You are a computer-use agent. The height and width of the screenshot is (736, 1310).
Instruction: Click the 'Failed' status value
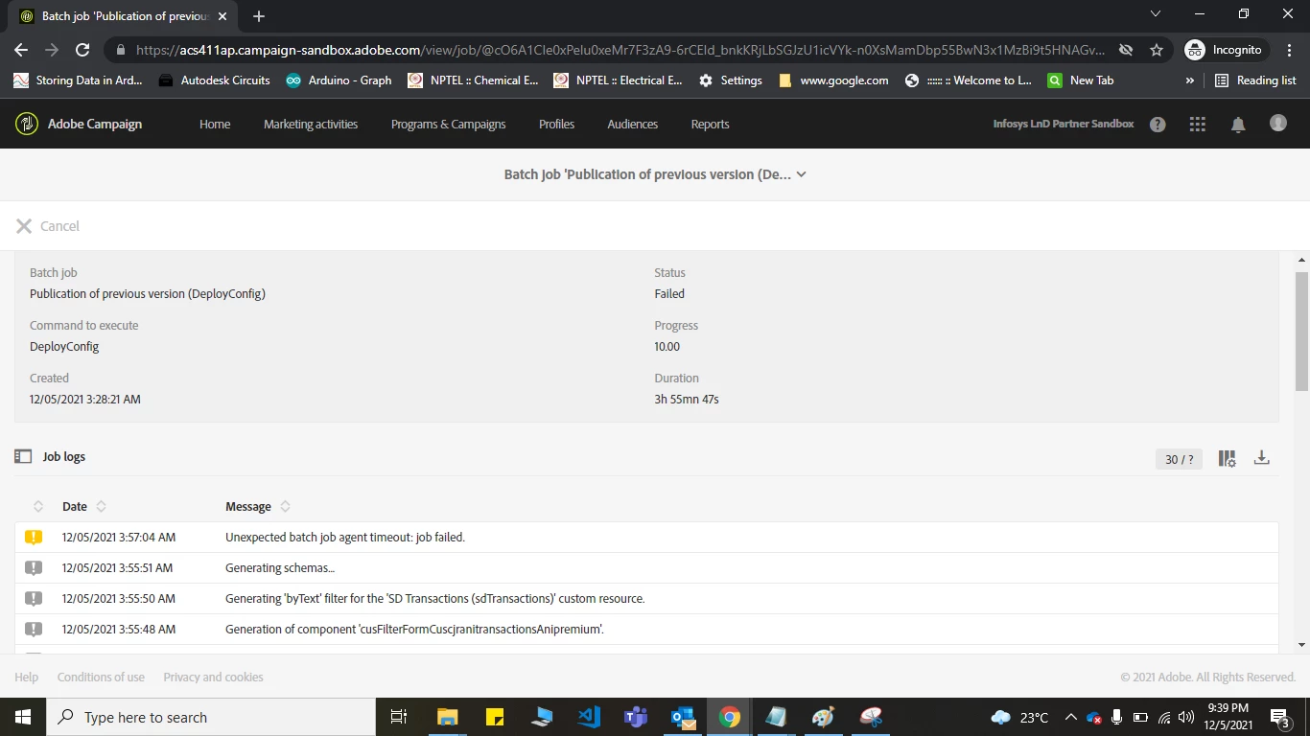[669, 294]
